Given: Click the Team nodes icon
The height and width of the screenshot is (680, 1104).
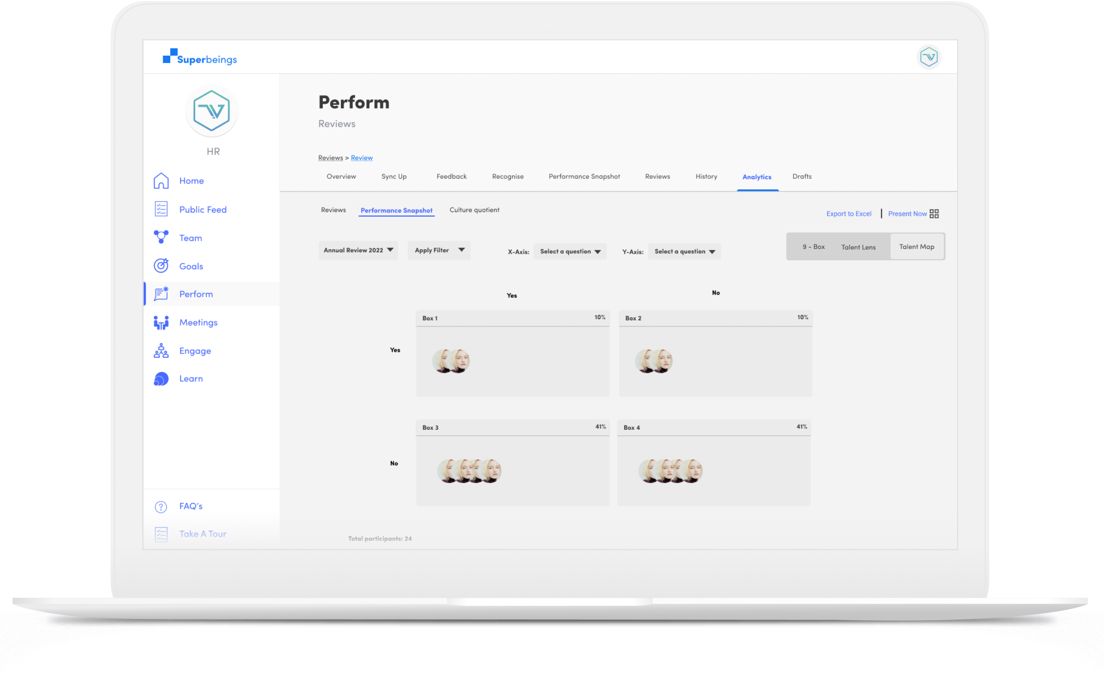Looking at the screenshot, I should point(161,237).
